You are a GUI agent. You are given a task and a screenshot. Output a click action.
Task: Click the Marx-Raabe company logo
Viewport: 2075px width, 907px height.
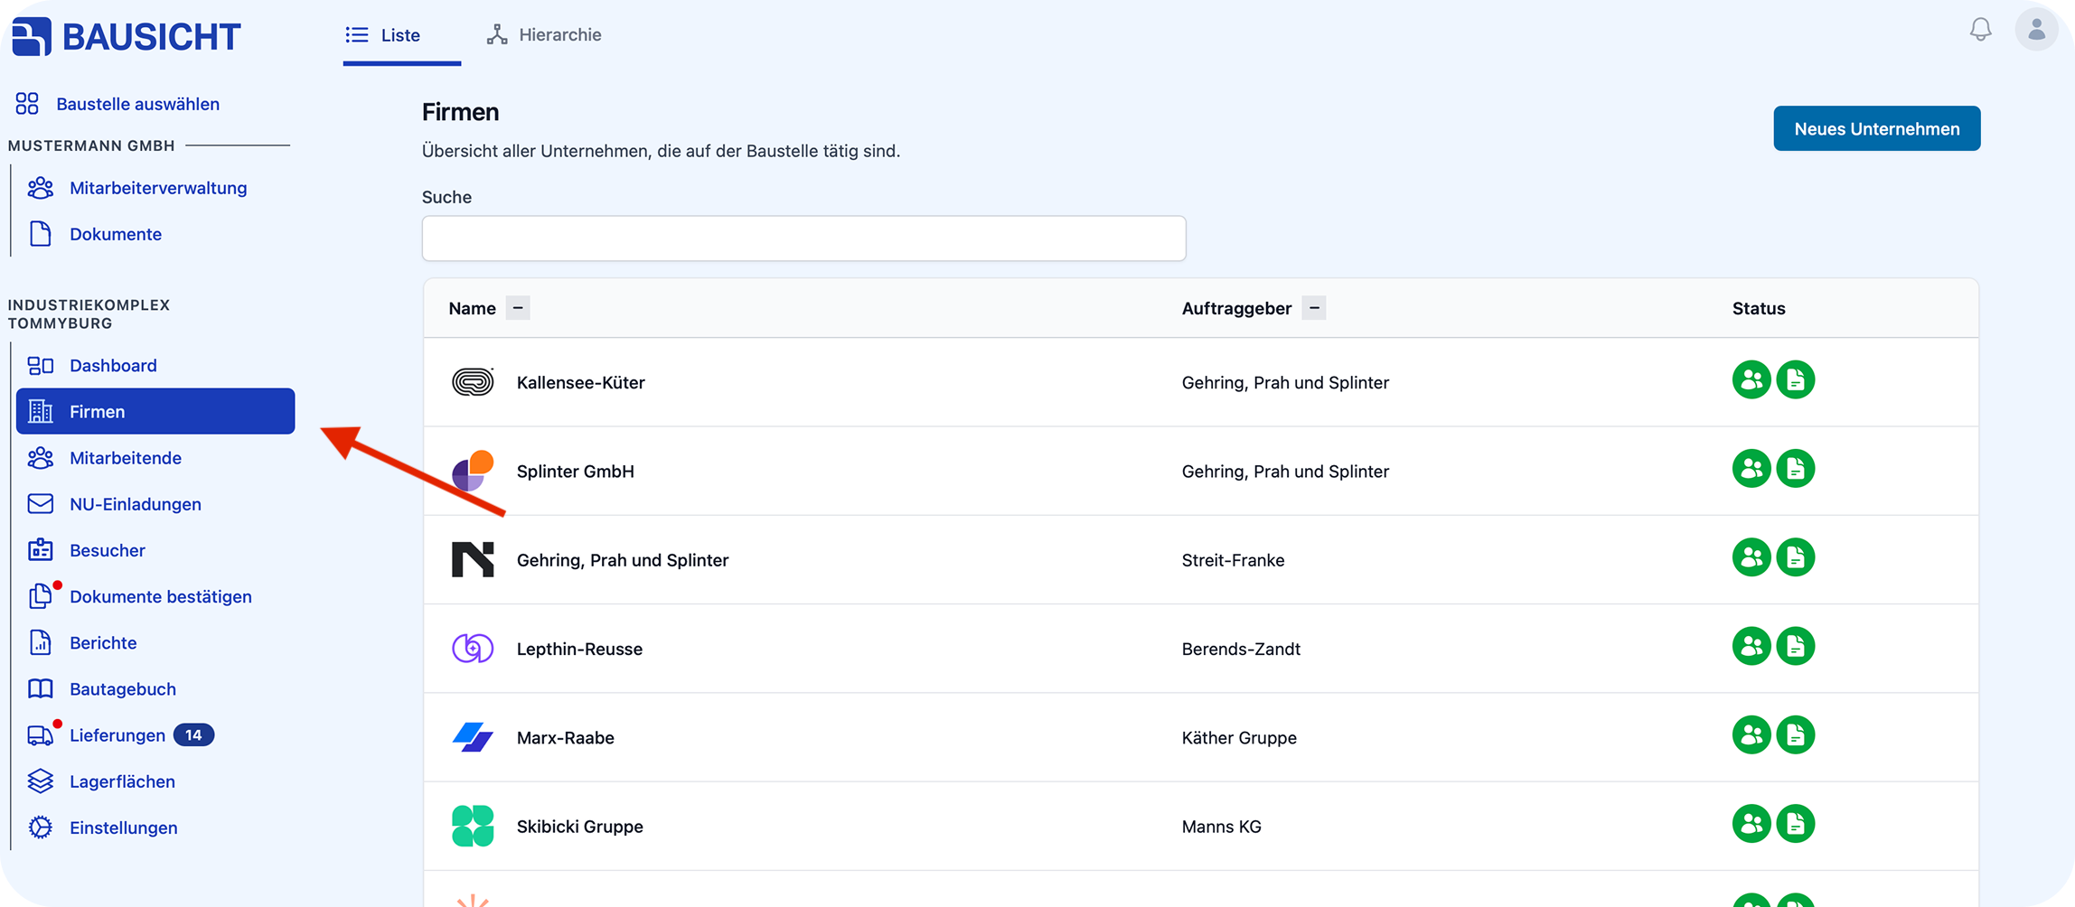tap(473, 737)
